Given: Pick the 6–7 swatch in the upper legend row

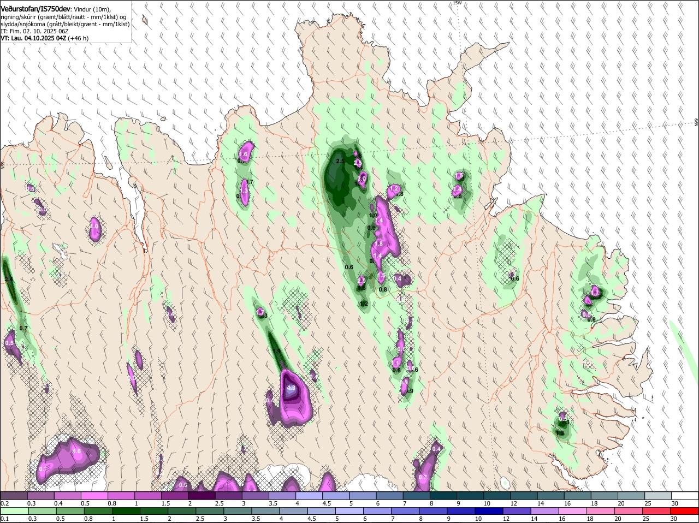Looking at the screenshot, I should (390, 496).
